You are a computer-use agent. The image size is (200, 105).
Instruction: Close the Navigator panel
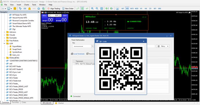pos(38,12)
